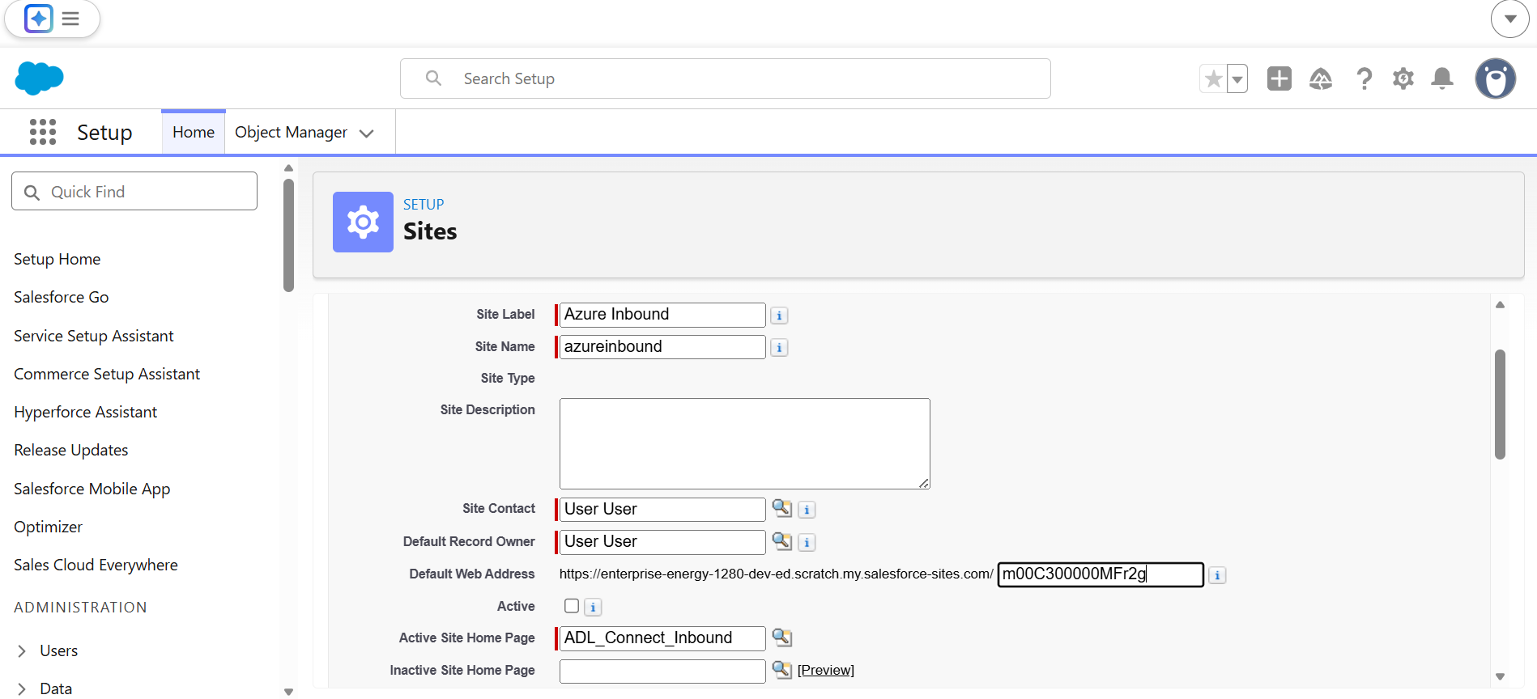The width and height of the screenshot is (1537, 699).
Task: Open Default Record Owner lookup icon
Action: 781,541
